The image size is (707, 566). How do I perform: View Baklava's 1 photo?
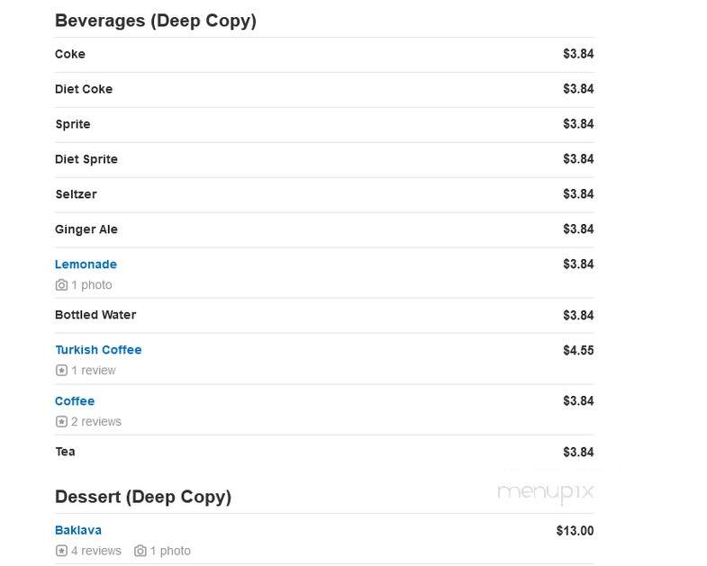point(170,551)
